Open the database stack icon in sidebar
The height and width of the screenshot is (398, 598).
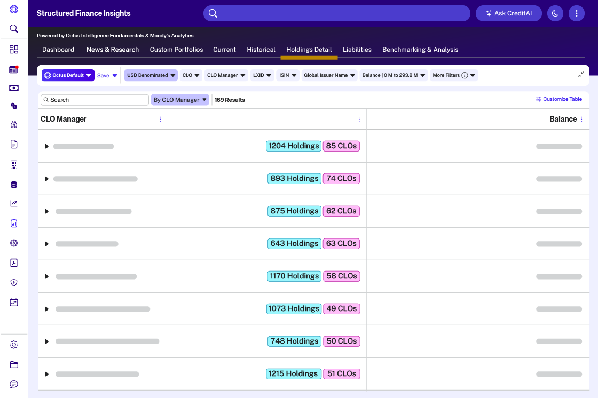pyautogui.click(x=14, y=185)
